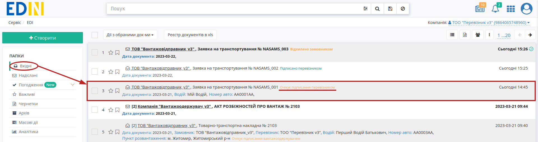
Task: Go to previous page arrow
Action: pos(520,35)
